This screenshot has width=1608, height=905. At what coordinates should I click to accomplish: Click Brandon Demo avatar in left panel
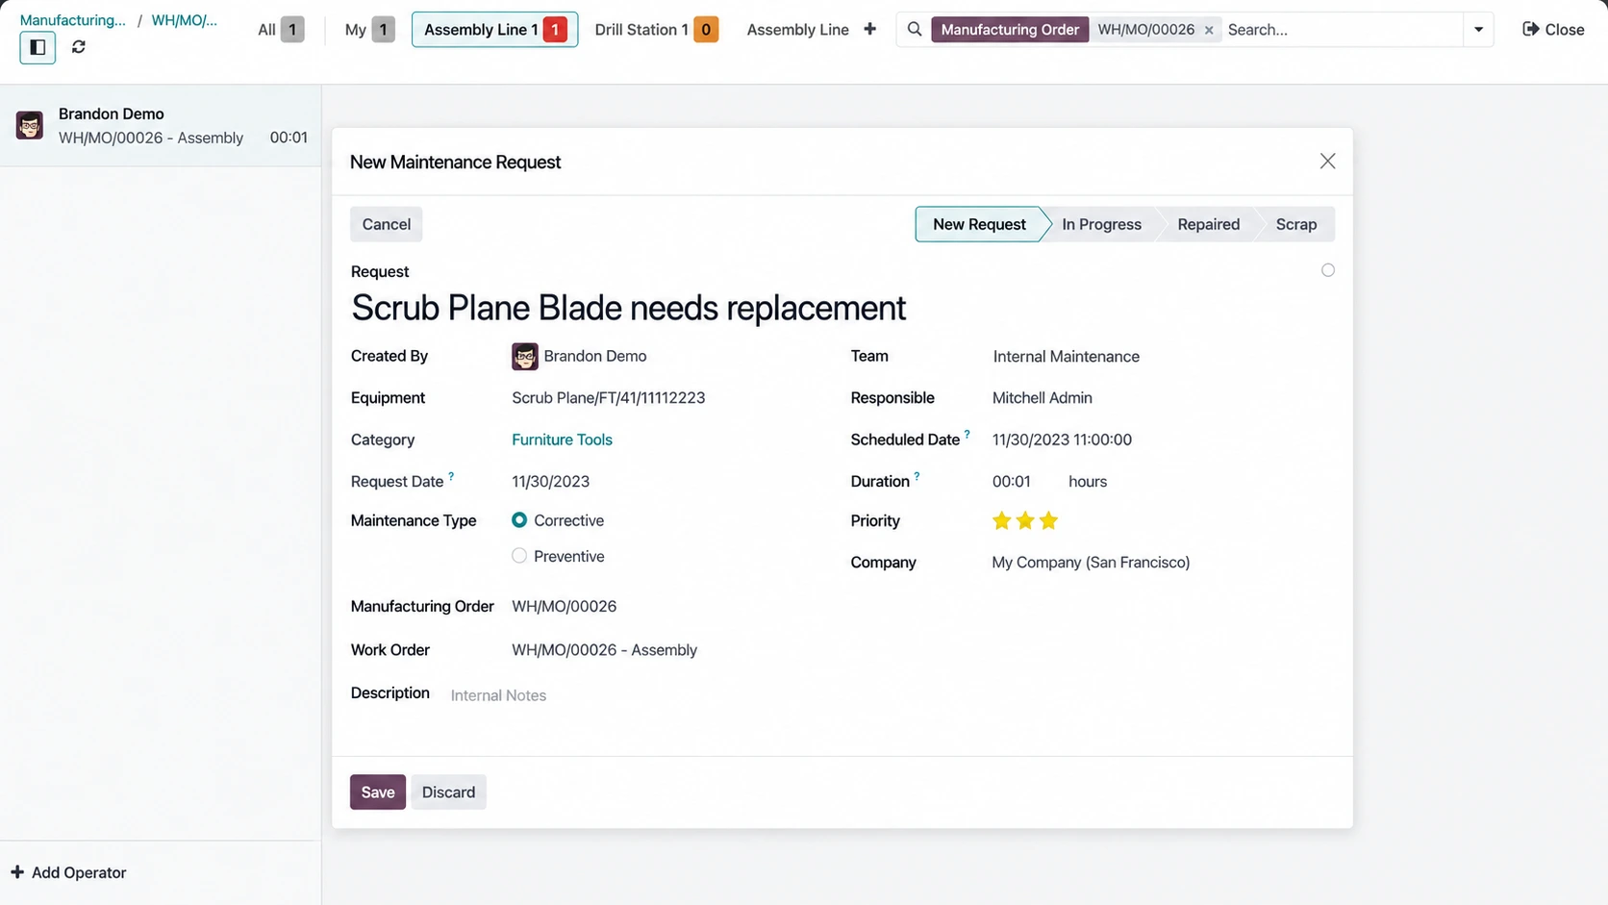30,125
